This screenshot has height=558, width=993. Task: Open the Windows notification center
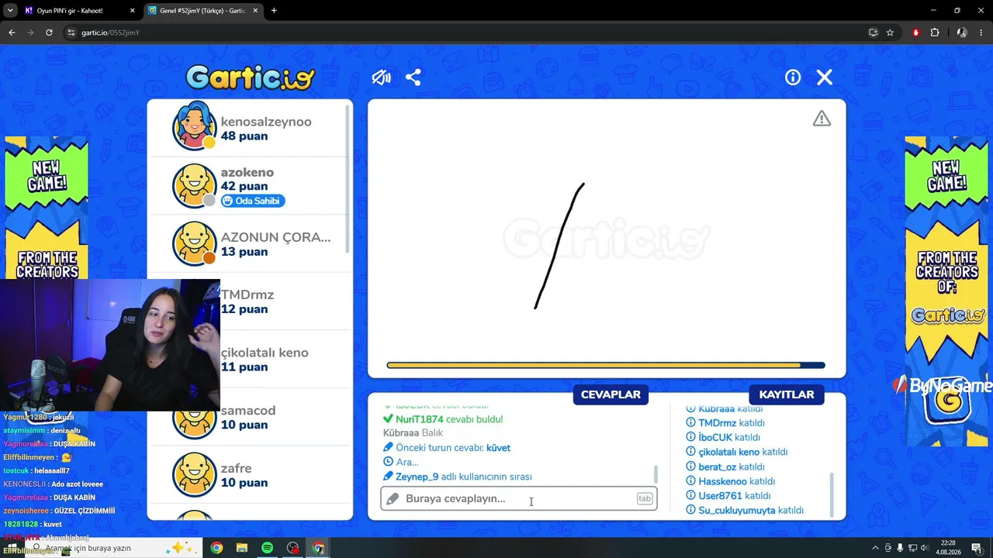pos(976,548)
